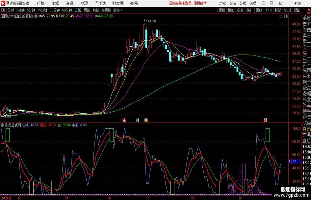Click the 通达信 red logo icon

pyautogui.click(x=3, y=3)
